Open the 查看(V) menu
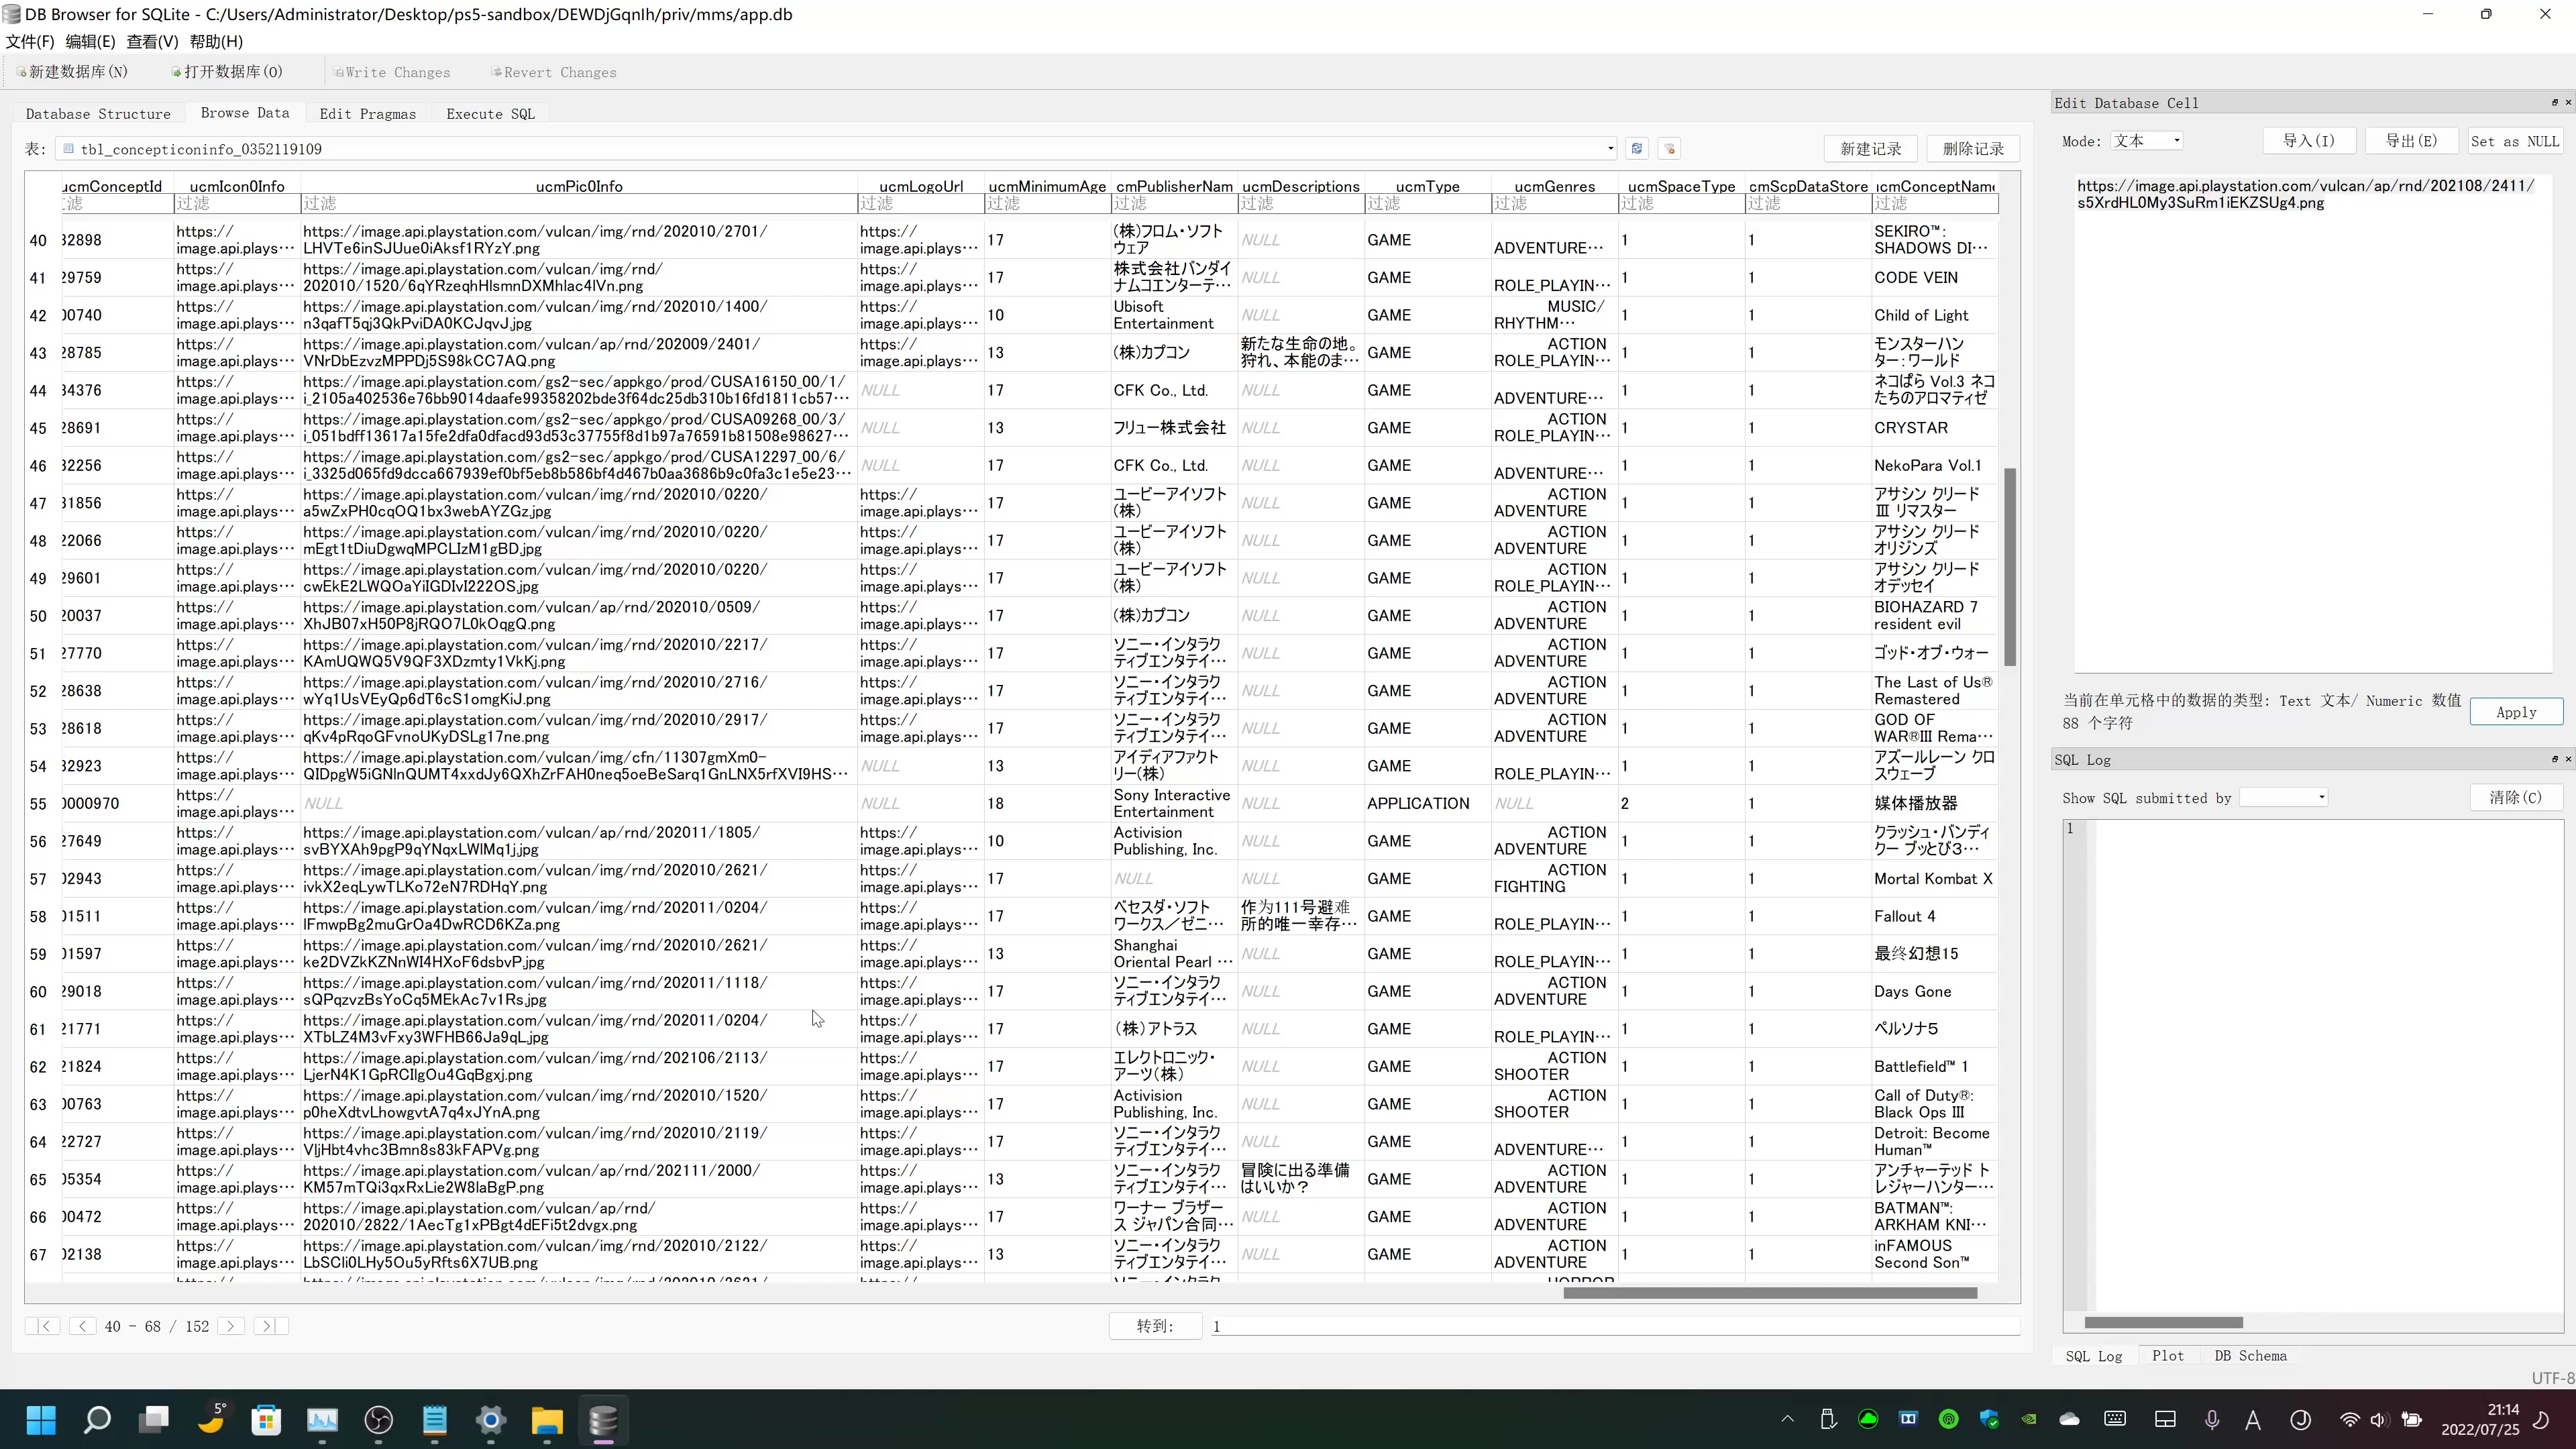Image resolution: width=2576 pixels, height=1449 pixels. pyautogui.click(x=152, y=41)
